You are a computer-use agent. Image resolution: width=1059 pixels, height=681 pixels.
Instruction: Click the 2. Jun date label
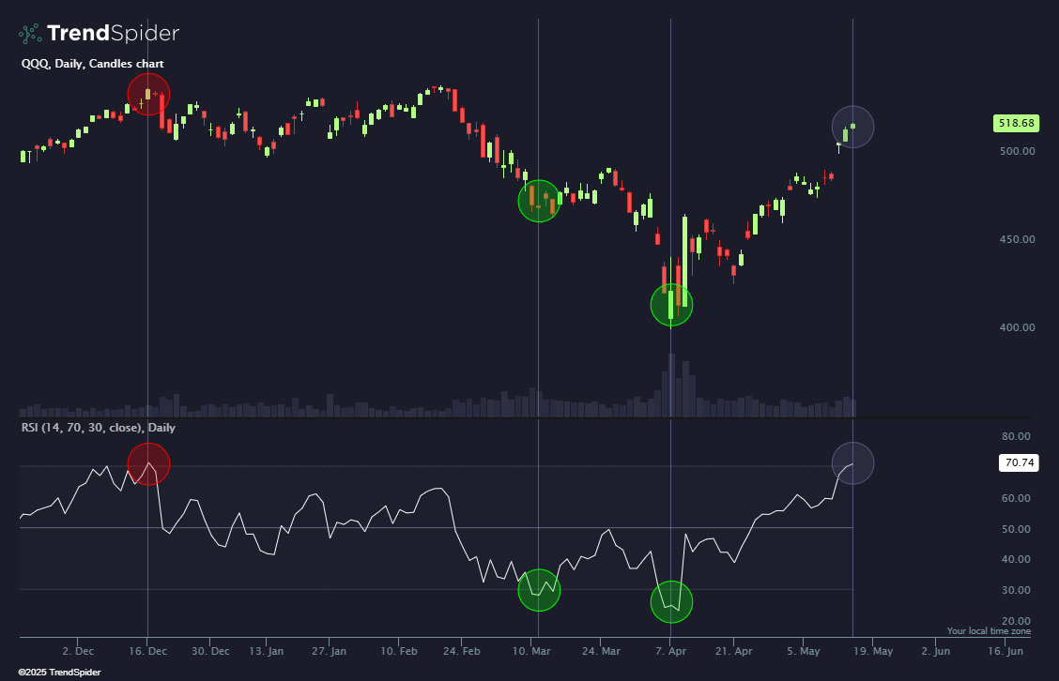[936, 651]
